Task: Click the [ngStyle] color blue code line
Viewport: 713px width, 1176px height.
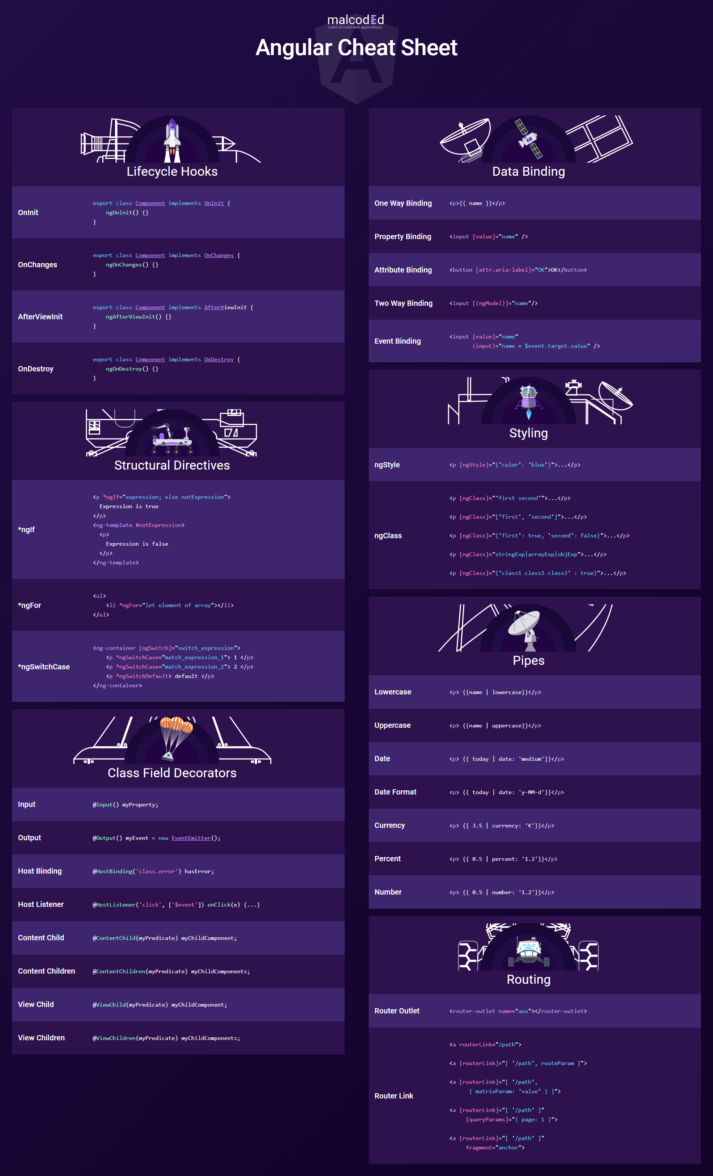Action: [x=514, y=465]
